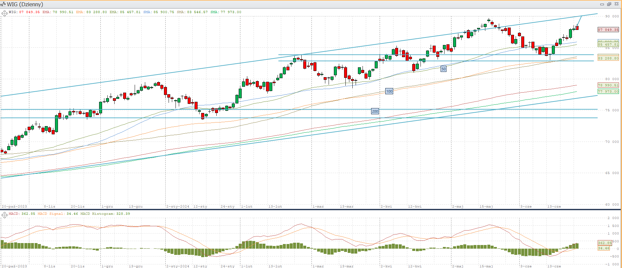Select the moving average label marked 50
This screenshot has width=622, height=268.
tap(444, 69)
